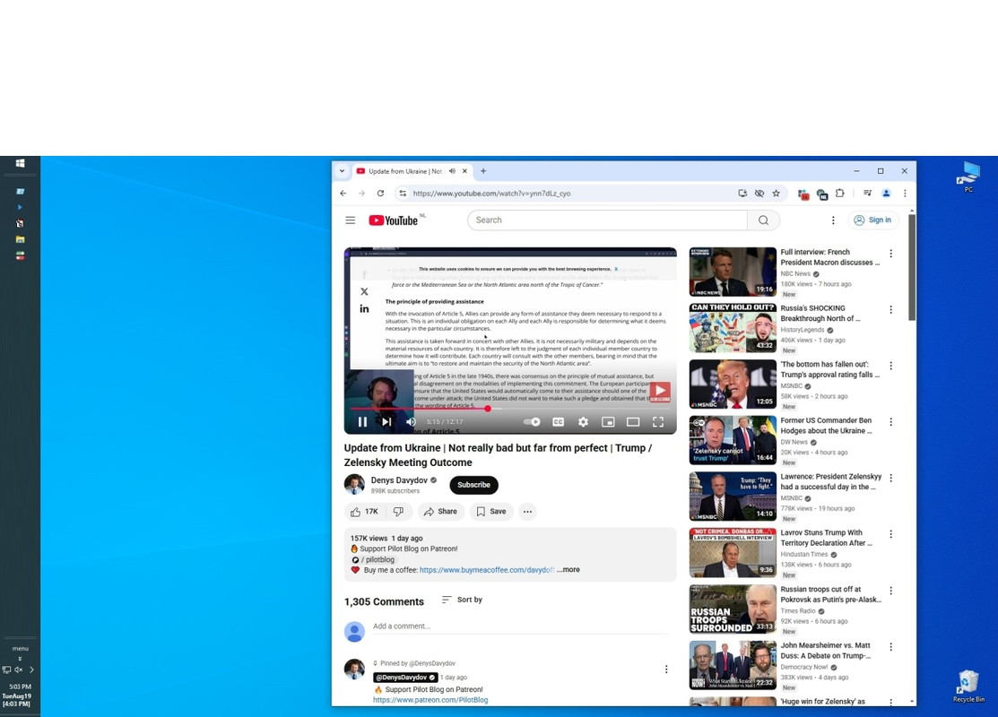Pause the video

point(362,422)
